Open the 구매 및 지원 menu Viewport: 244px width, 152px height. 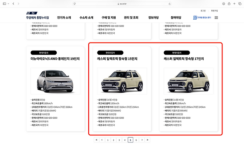click(x=109, y=17)
